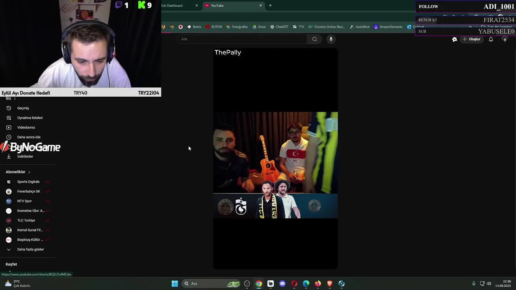This screenshot has height=290, width=516.
Task: Open Chrome from the taskbar
Action: (x=259, y=284)
